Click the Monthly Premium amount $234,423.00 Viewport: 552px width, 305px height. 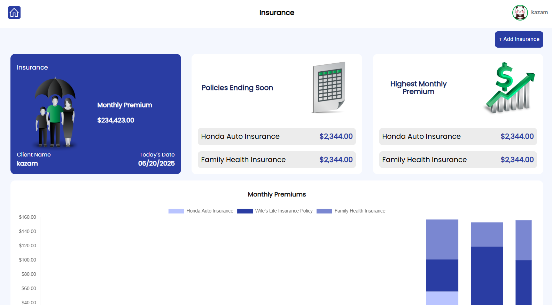pyautogui.click(x=116, y=120)
